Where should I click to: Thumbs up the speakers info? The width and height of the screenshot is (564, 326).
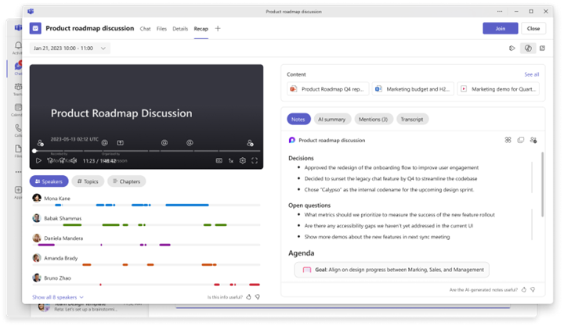coord(248,297)
